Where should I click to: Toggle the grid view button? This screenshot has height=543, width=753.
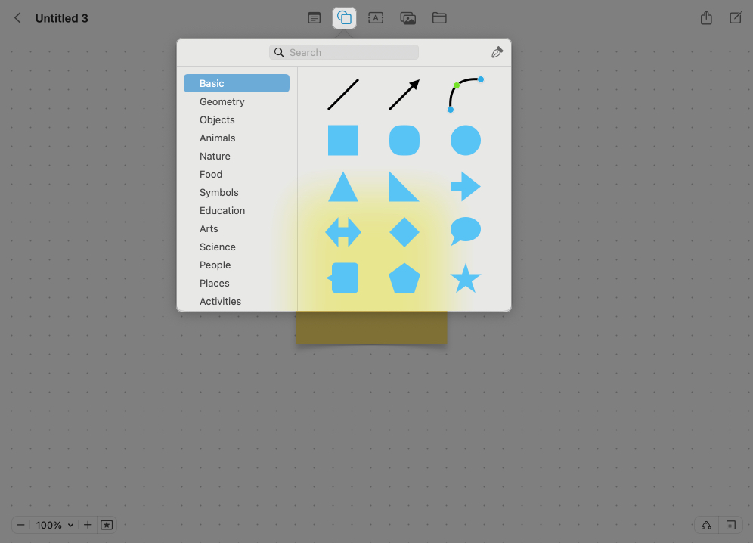pos(730,525)
